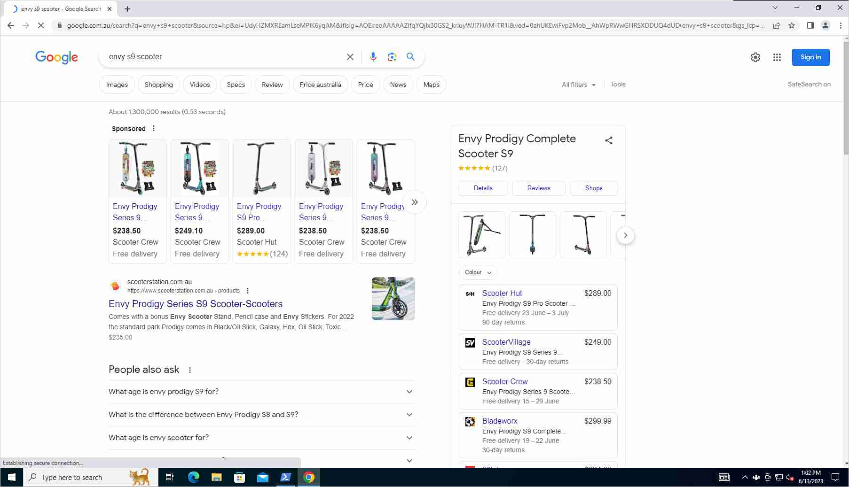Image resolution: width=849 pixels, height=487 pixels.
Task: Open Chrome profile avatar menu
Action: tap(825, 25)
